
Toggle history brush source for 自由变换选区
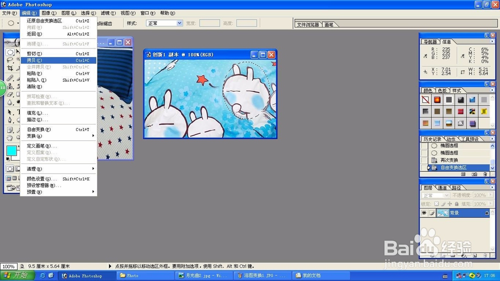(424, 167)
